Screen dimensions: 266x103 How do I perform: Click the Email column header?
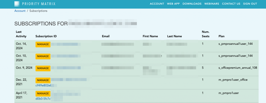pos(105,36)
